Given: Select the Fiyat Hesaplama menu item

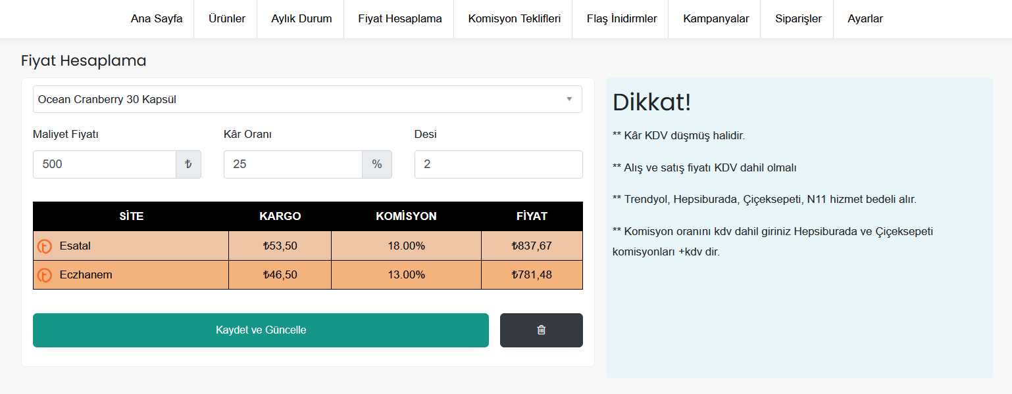Looking at the screenshot, I should tap(400, 19).
